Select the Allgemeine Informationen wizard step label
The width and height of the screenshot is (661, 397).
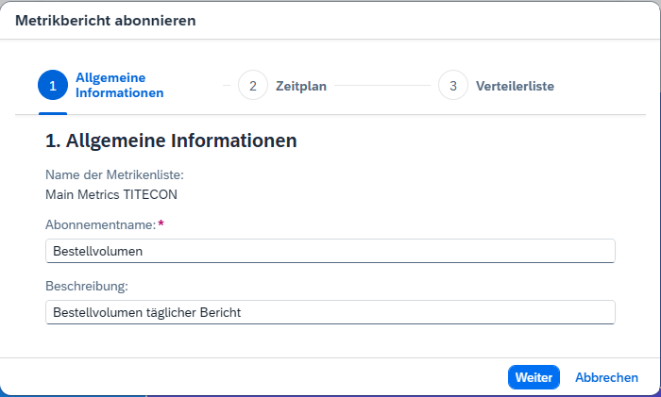coord(119,85)
